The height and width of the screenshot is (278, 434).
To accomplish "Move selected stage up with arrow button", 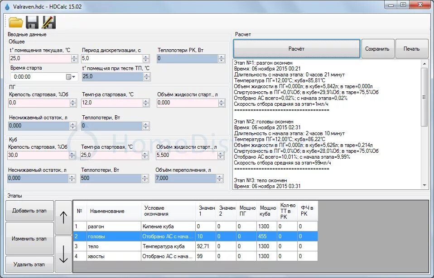I will click(63, 217).
